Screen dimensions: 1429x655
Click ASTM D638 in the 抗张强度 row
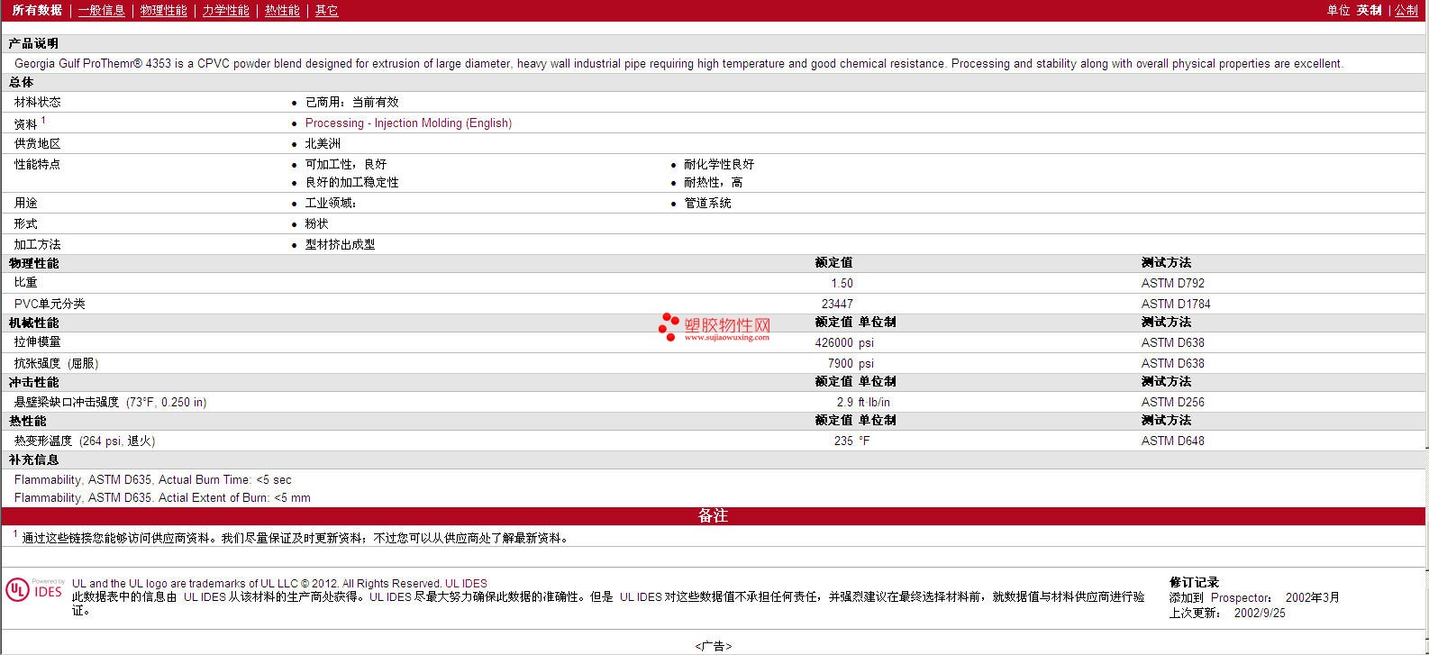1172,364
